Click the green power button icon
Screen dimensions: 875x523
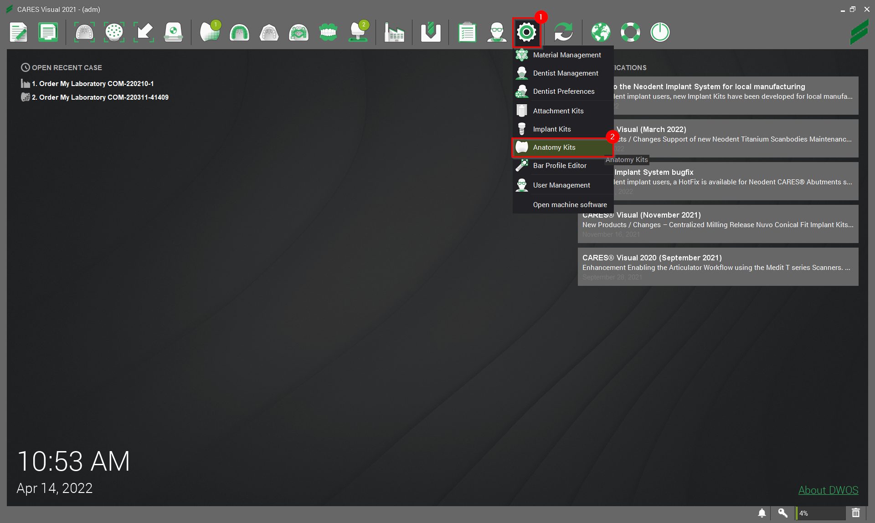pos(660,32)
